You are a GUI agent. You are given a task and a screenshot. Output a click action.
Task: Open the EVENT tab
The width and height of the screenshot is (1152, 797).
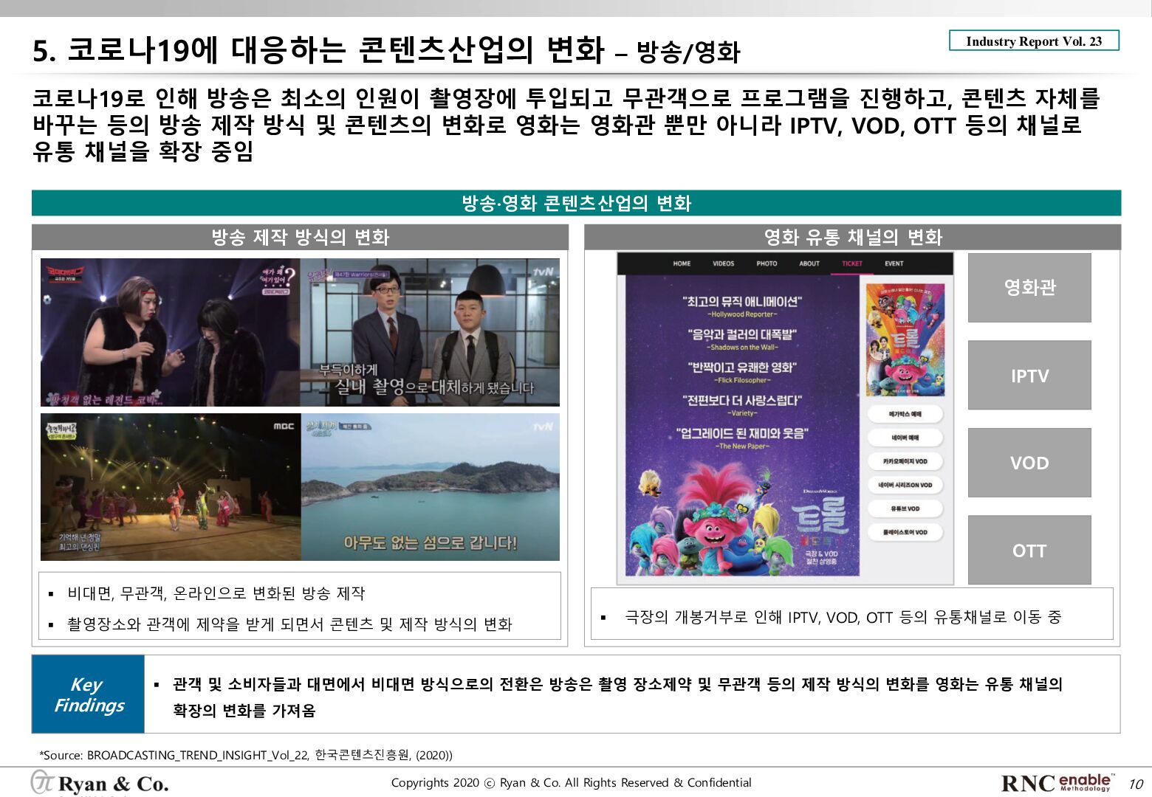tap(894, 263)
